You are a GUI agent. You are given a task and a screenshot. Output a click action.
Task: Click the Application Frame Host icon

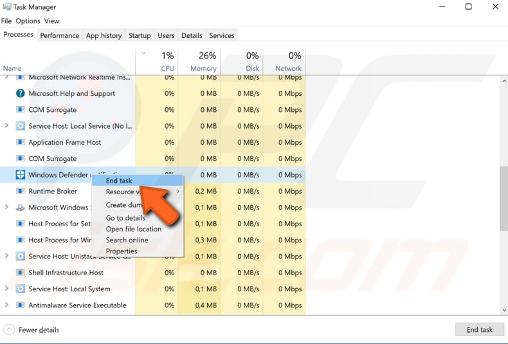pyautogui.click(x=20, y=142)
